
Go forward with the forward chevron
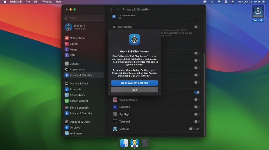coord(118,9)
